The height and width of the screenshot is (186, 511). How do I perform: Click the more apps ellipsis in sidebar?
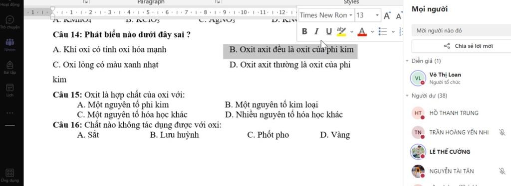10,112
